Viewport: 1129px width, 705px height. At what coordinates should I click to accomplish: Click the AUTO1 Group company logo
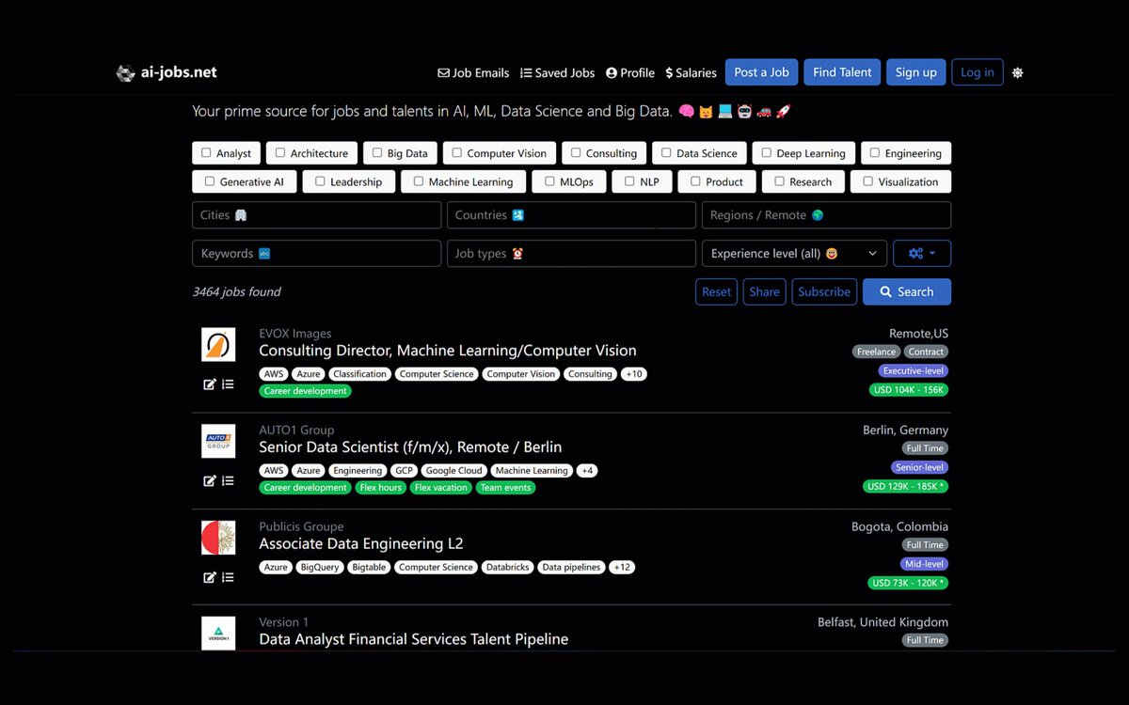(218, 441)
